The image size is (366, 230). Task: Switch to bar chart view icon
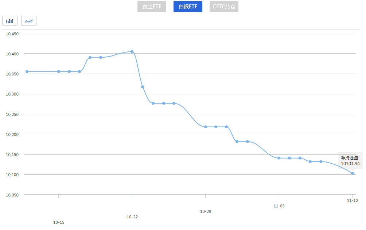point(10,21)
